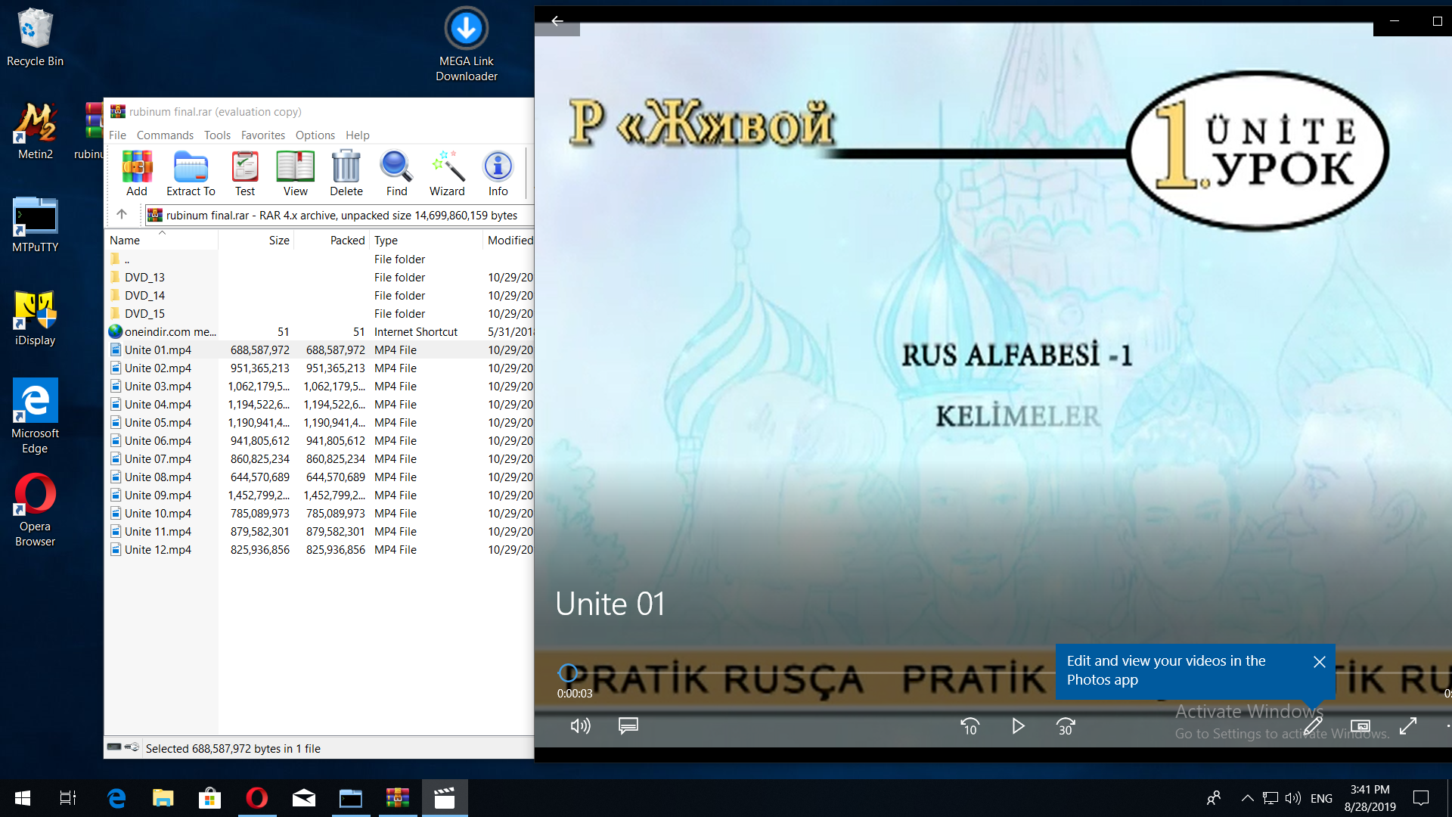Screen dimensions: 1452x817
Task: Open Recycle Bin desktop icon
Action: click(35, 38)
